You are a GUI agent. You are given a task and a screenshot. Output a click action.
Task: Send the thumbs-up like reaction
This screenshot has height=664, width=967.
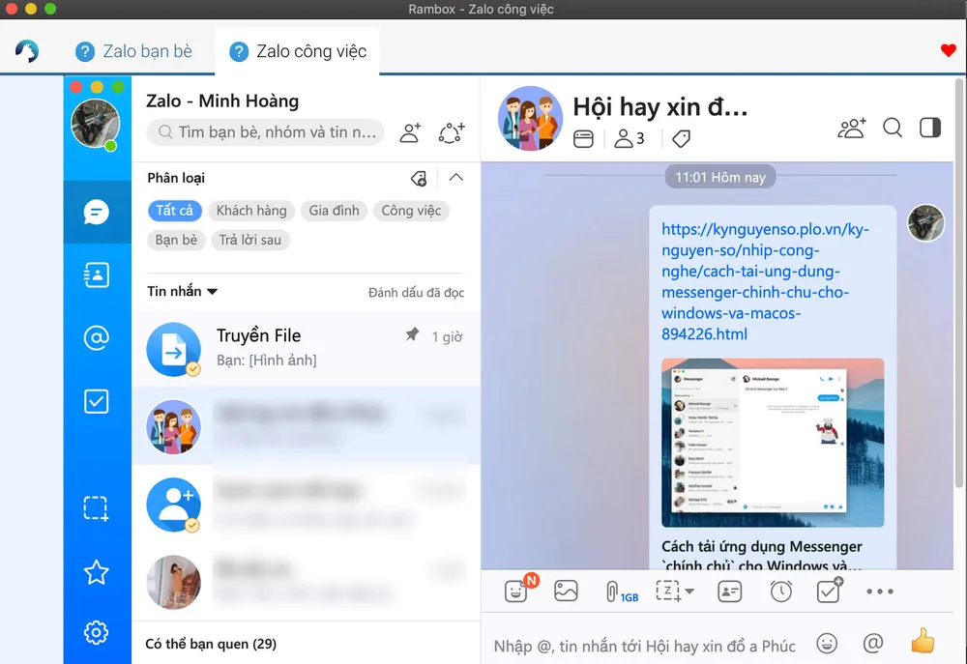tap(923, 642)
